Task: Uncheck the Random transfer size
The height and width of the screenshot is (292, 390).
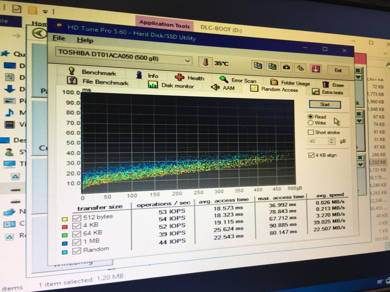Action: pyautogui.click(x=77, y=251)
